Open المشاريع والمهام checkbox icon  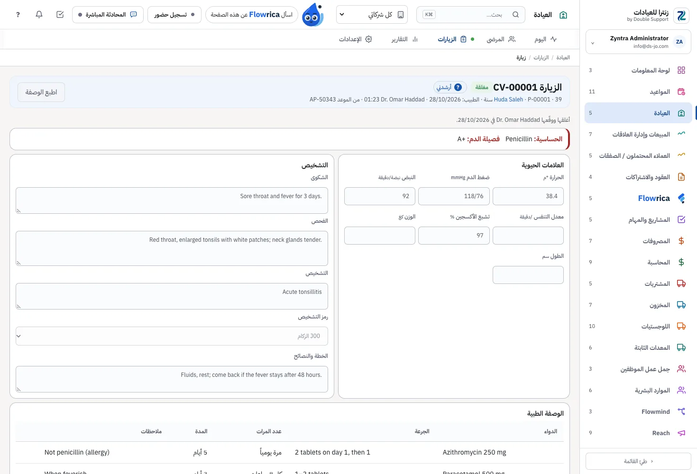tap(681, 219)
